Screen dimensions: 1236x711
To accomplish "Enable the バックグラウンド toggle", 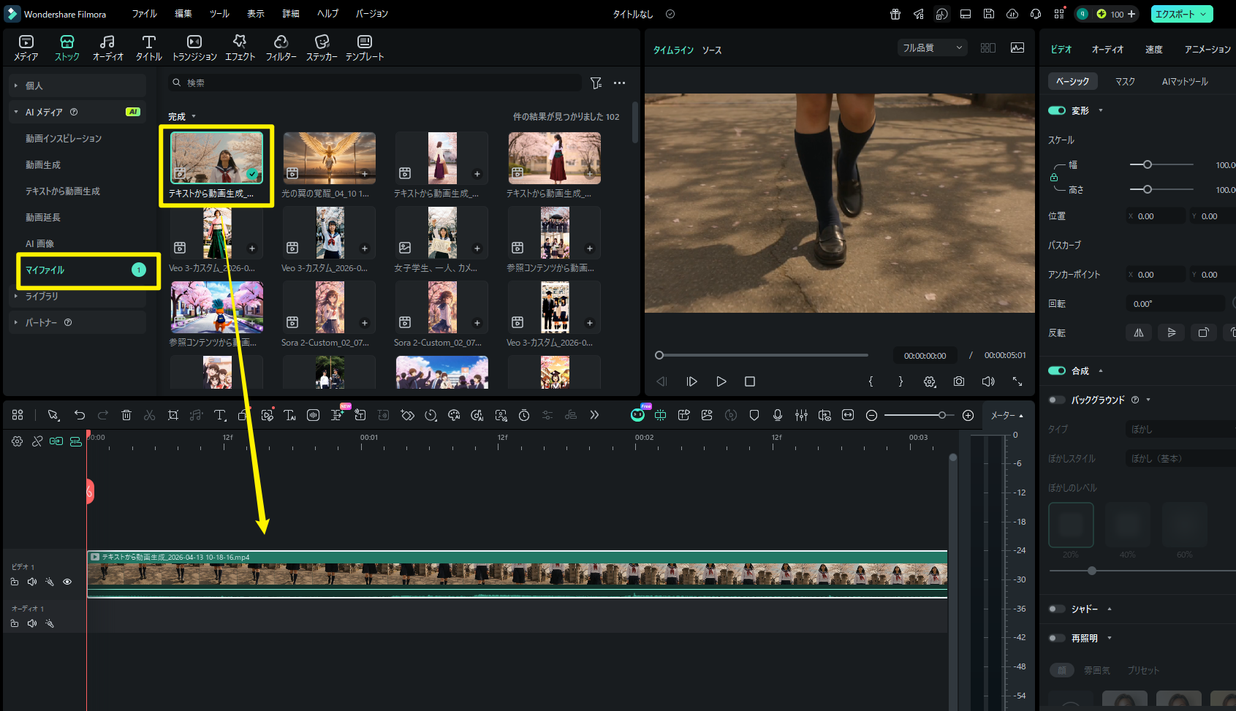I will click(x=1057, y=400).
